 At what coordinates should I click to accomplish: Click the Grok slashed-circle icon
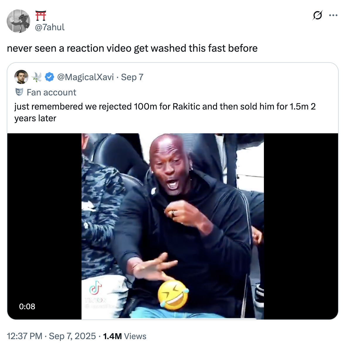tap(317, 15)
